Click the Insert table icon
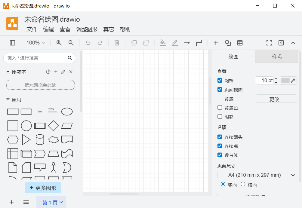 coord(240,43)
